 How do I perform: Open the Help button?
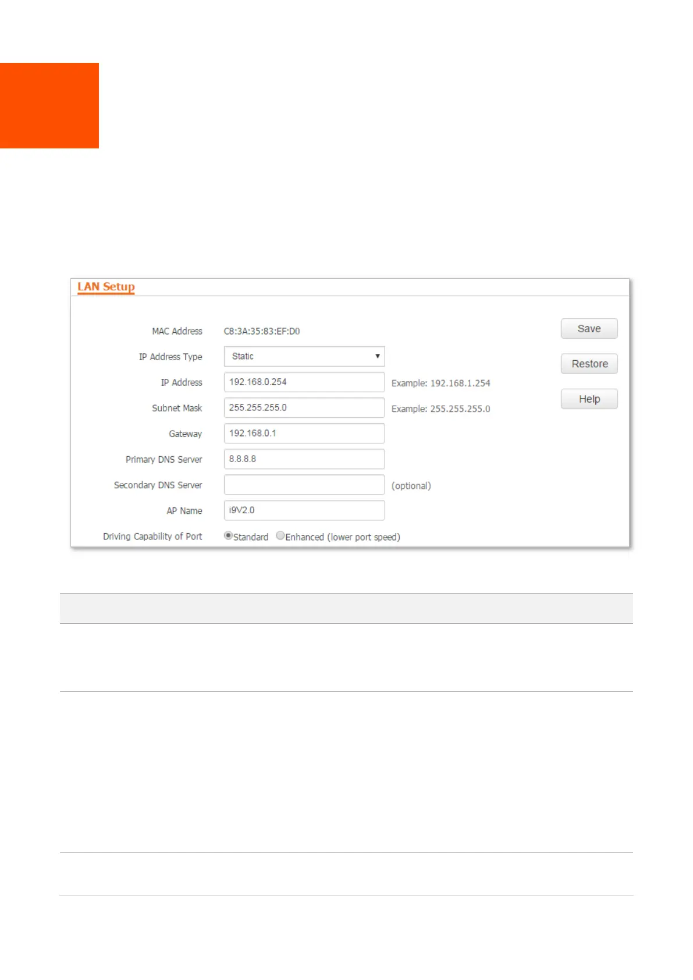coord(589,399)
